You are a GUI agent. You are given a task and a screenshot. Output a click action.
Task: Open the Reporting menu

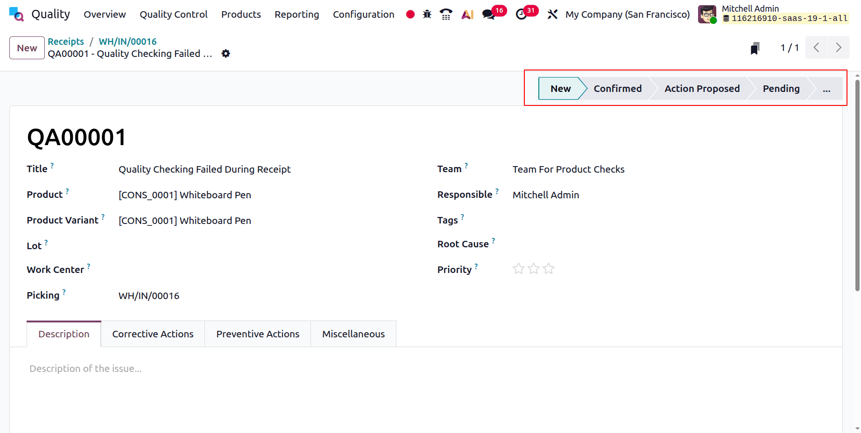pos(296,14)
